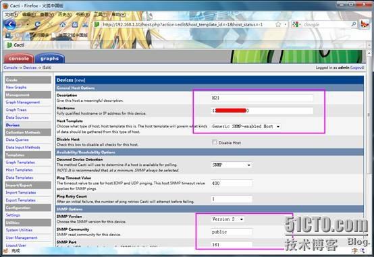This screenshot has width=374, height=257.
Task: Follow the Console breadcrumb link
Action: 11,67
